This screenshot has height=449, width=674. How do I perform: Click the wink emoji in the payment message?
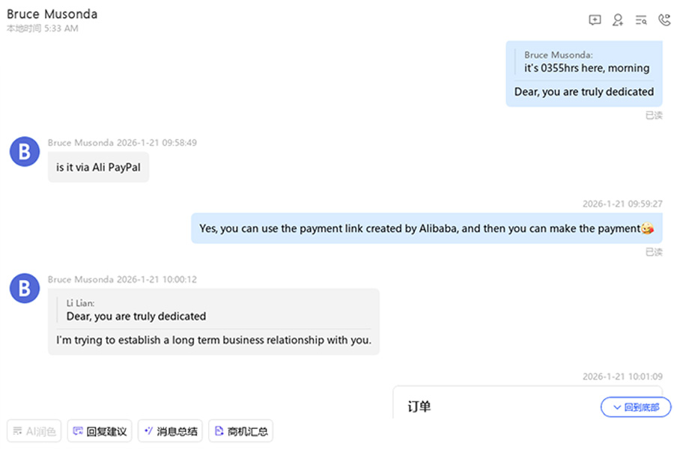[646, 228]
